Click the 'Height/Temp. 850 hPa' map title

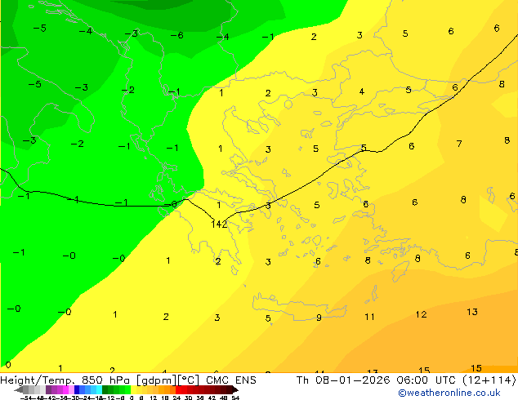point(65,380)
